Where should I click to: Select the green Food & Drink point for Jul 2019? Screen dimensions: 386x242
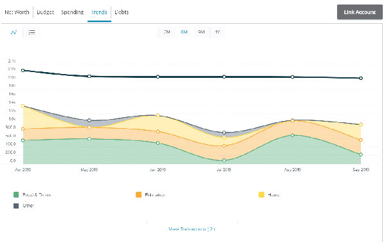coord(224,160)
